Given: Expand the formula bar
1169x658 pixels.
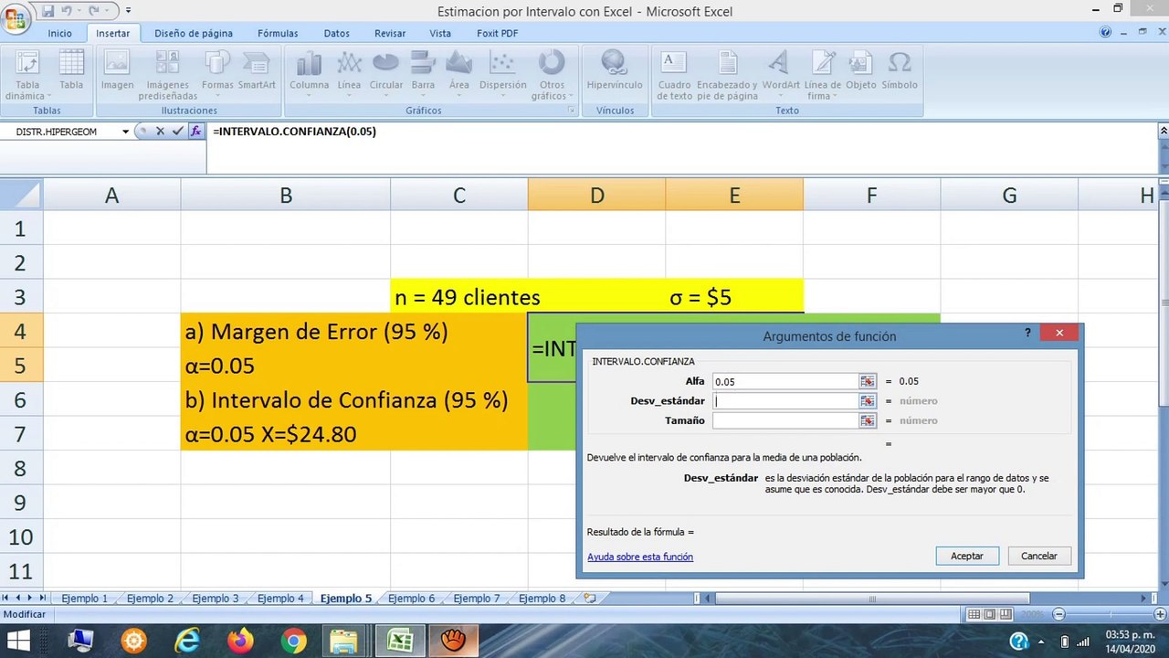Looking at the screenshot, I should [1164, 132].
